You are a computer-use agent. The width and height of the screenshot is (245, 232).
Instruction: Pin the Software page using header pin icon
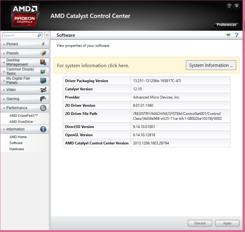228,35
